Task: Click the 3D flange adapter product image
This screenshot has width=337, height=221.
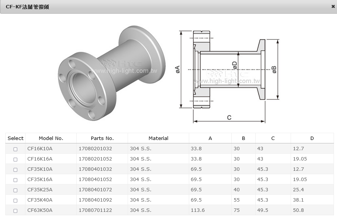Action: click(x=111, y=72)
